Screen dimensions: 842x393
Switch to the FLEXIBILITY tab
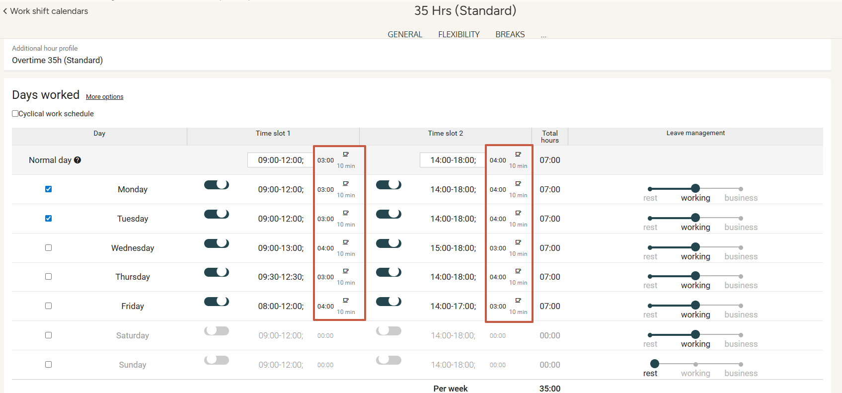[x=459, y=34]
